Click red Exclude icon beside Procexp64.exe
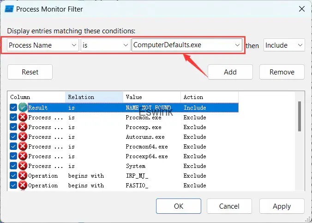This screenshot has height=223, width=312. pyautogui.click(x=23, y=156)
